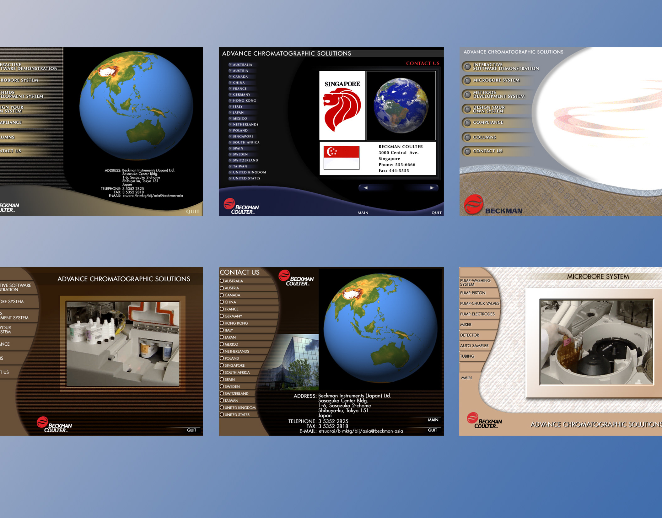Click MAIN in the Microbore System side menu

pyautogui.click(x=466, y=378)
